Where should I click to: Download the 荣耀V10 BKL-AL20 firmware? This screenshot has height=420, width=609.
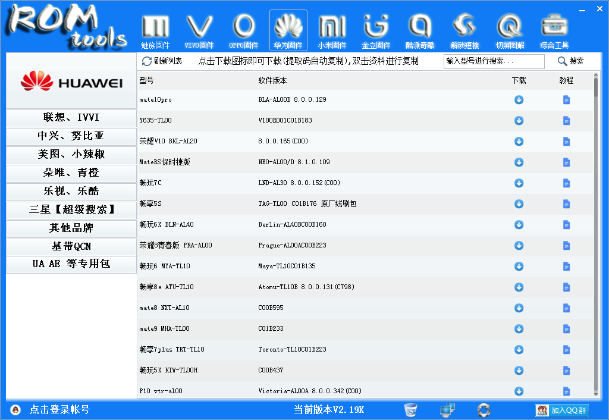pos(519,142)
